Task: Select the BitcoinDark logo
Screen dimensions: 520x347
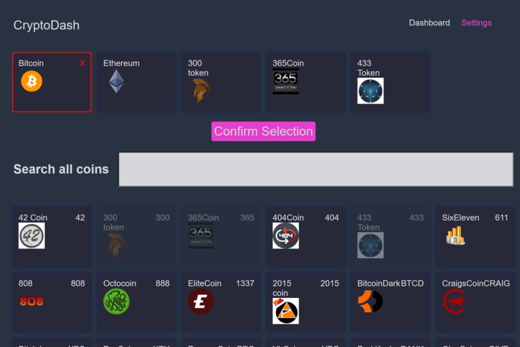Action: point(370,301)
